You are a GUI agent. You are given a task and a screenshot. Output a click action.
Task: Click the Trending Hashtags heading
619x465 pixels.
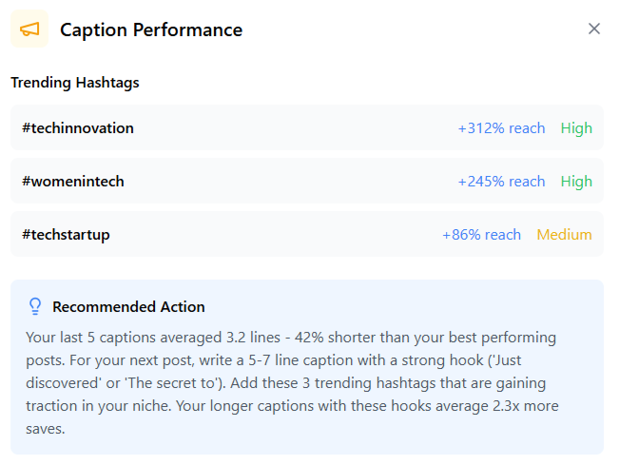75,83
